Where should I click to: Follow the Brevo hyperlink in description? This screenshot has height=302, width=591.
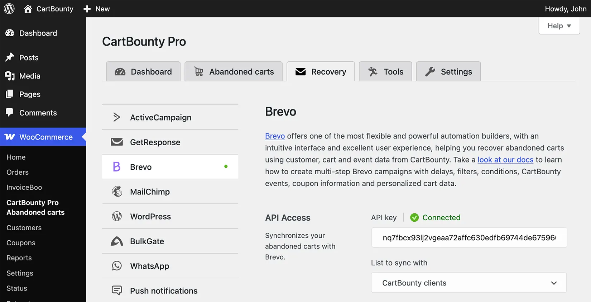pos(275,136)
